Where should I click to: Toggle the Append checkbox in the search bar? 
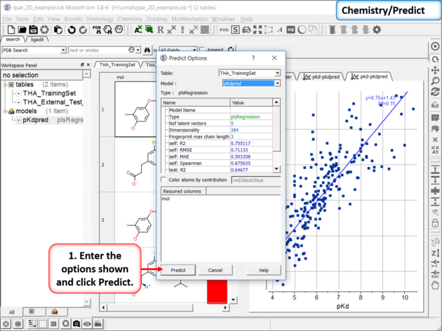(x=203, y=50)
